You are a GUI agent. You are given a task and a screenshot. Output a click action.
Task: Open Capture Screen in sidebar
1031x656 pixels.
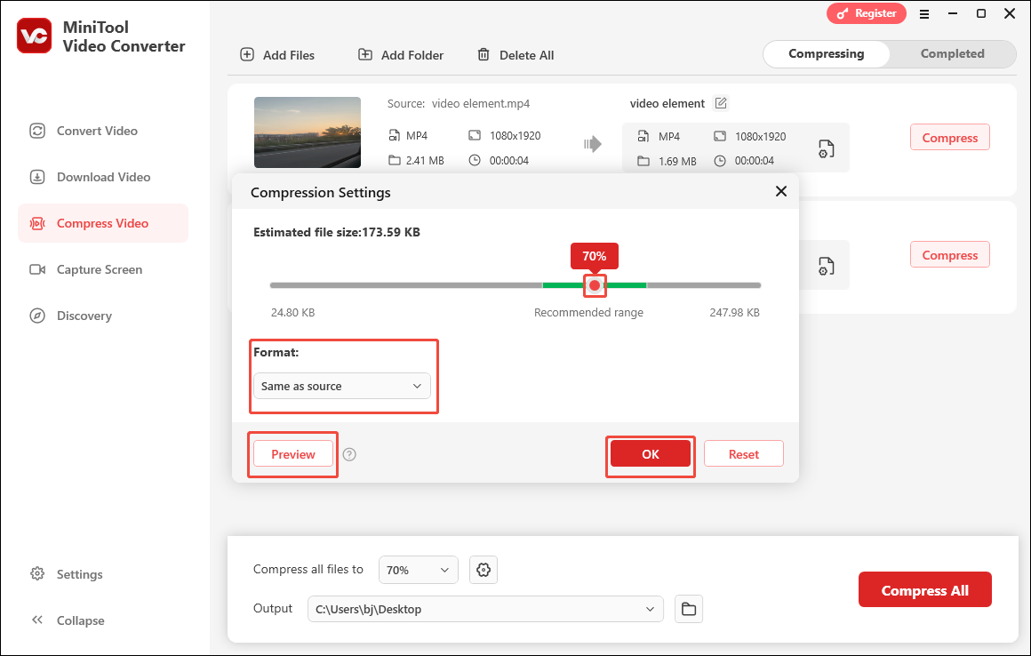(x=86, y=269)
